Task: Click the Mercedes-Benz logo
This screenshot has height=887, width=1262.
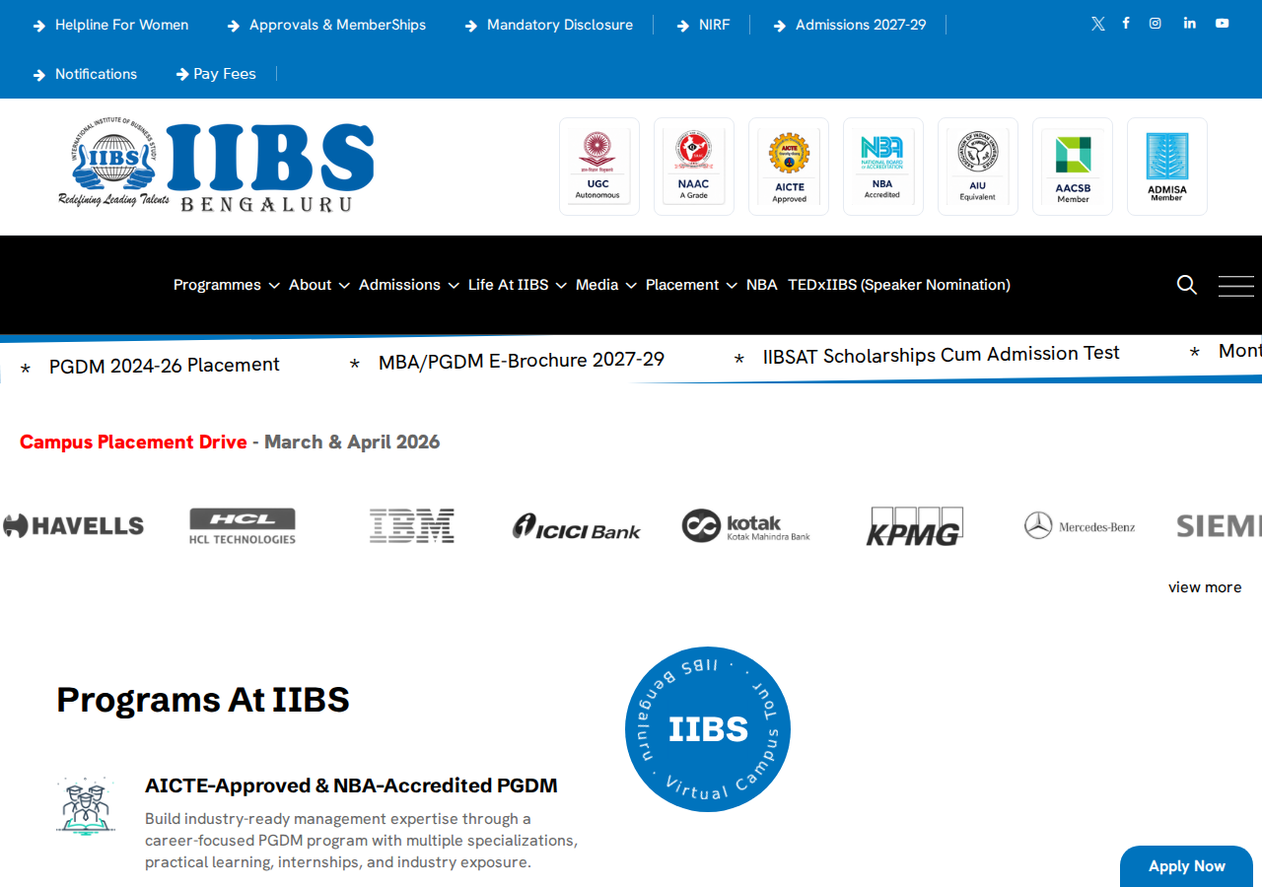Action: pyautogui.click(x=1080, y=526)
